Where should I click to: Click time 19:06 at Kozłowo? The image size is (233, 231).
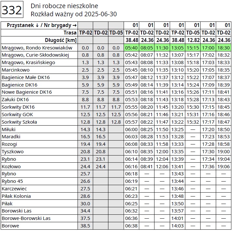click(224, 167)
